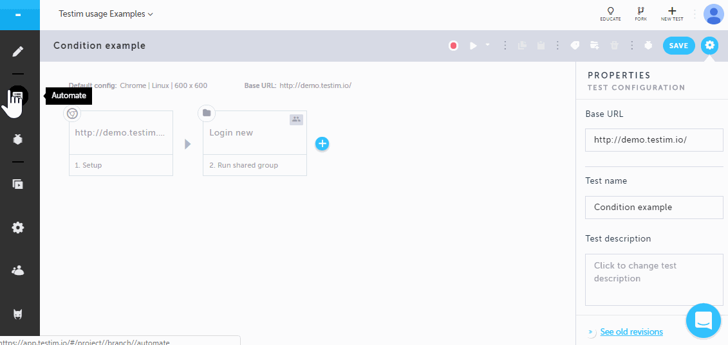This screenshot has width=728, height=345.
Task: Click the Base URL input field
Action: click(654, 139)
